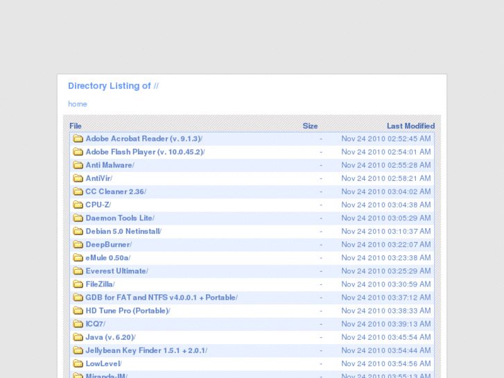
Task: Click date Nov 24 2010 02:54:01 AM
Action: pyautogui.click(x=386, y=152)
